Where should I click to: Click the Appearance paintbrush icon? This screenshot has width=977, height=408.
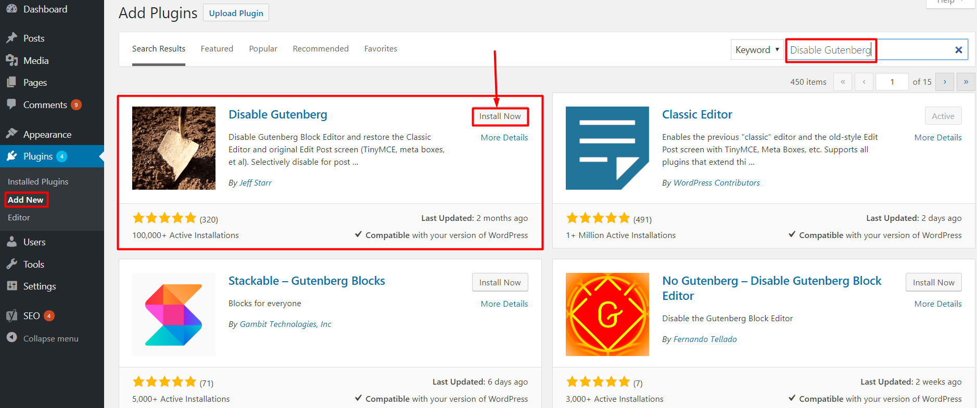pos(11,134)
